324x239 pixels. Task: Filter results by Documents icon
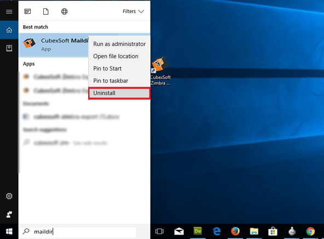(46, 11)
